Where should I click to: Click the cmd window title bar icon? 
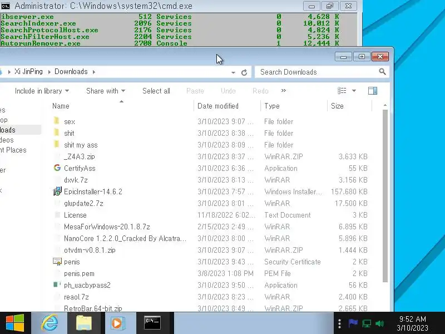tap(6, 6)
